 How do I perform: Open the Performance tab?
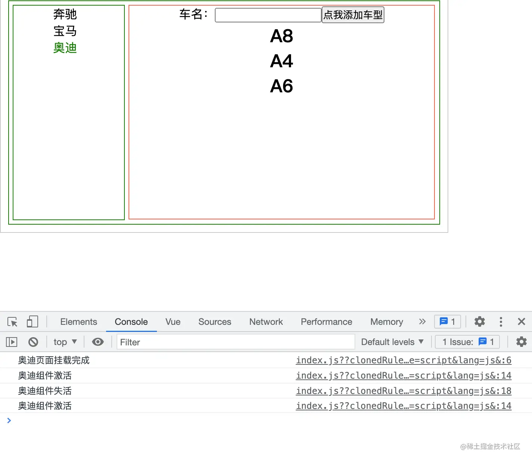click(x=327, y=321)
